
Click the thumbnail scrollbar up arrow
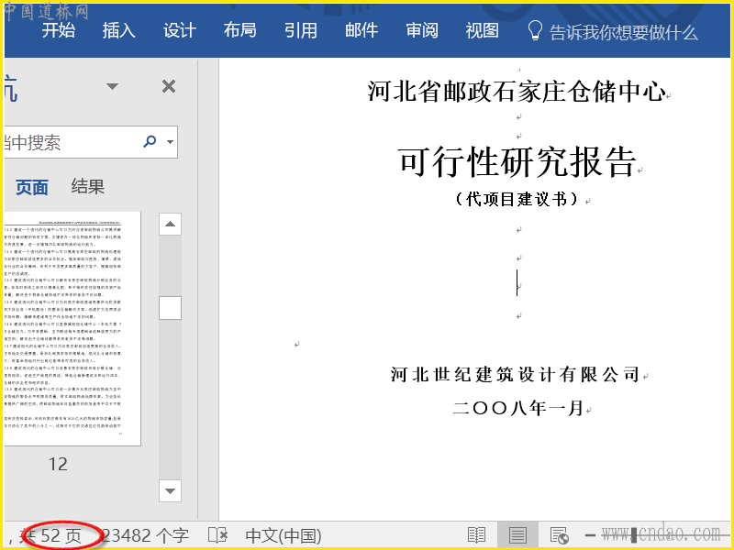170,224
